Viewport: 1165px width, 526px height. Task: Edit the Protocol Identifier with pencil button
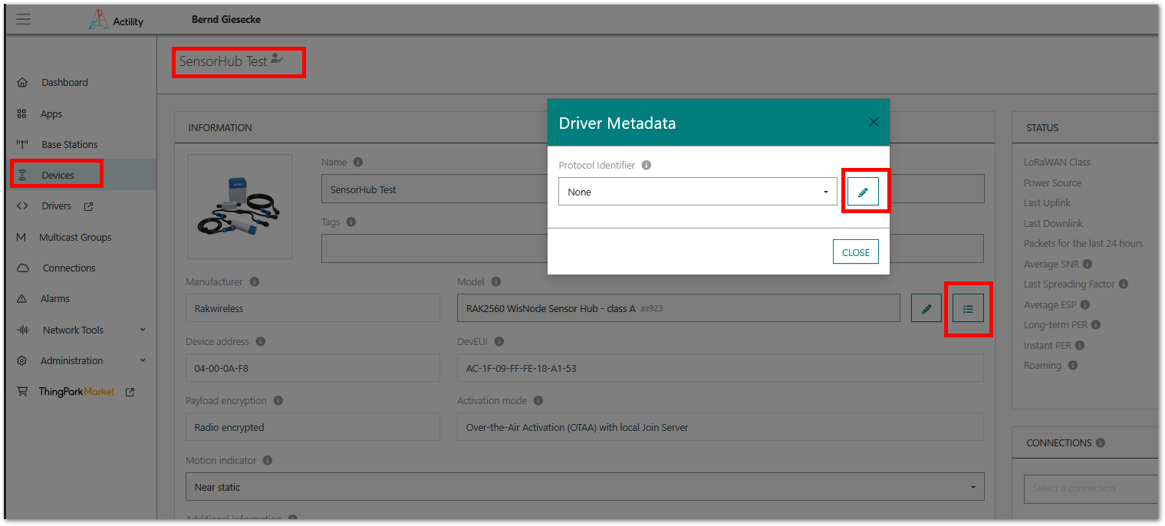[x=863, y=192]
